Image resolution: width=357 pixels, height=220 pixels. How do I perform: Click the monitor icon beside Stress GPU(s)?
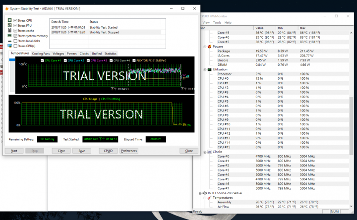click(9, 46)
